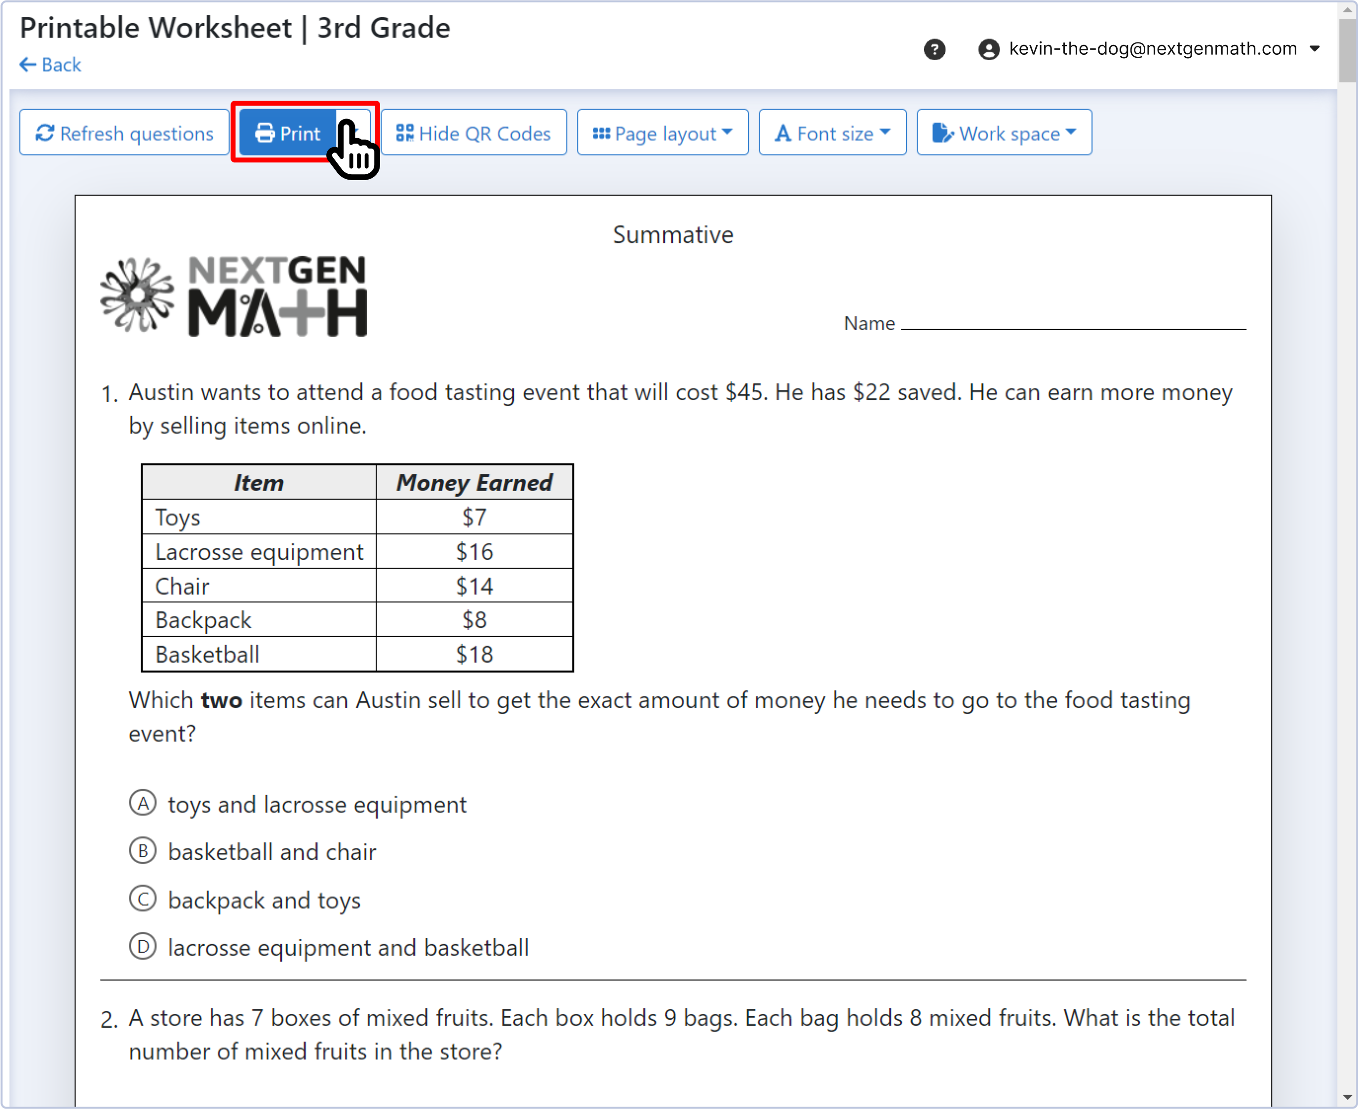The image size is (1358, 1109).
Task: Click the 'Basketball' table cell
Action: pyautogui.click(x=259, y=654)
